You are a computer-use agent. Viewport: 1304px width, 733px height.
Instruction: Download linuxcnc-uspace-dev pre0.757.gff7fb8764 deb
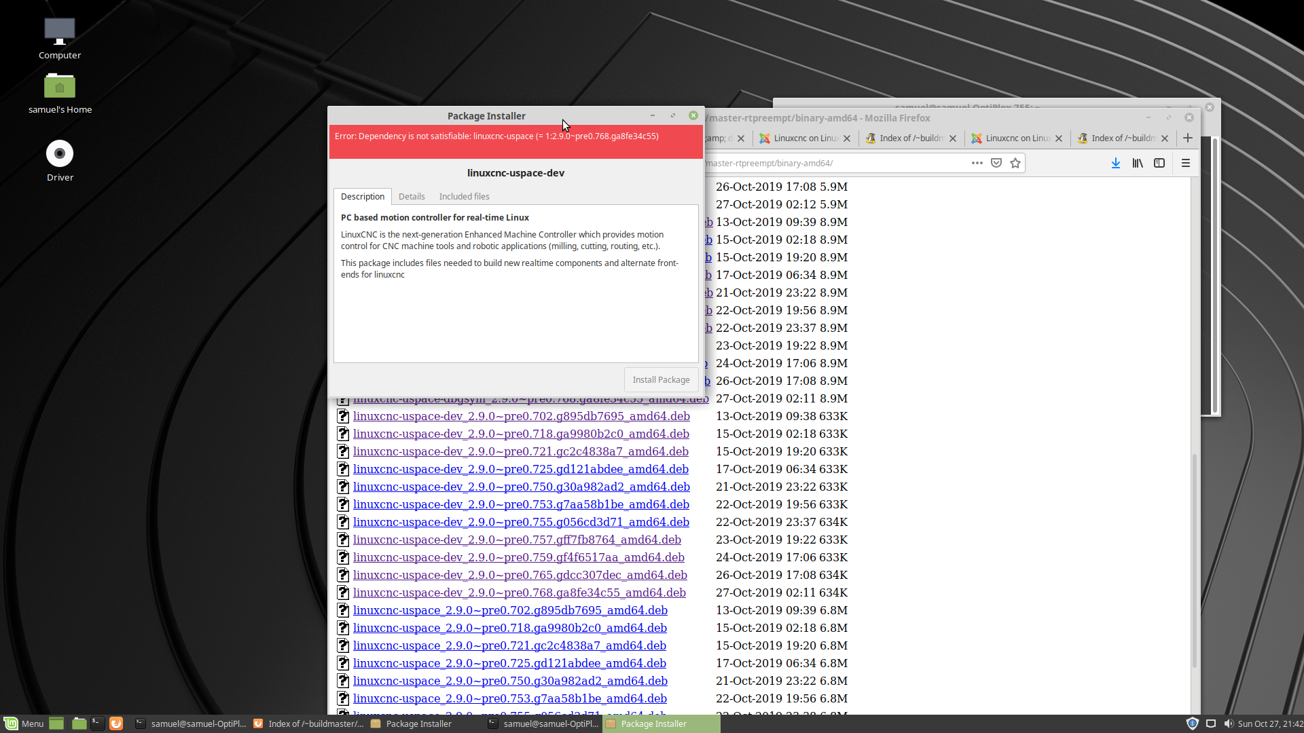517,540
